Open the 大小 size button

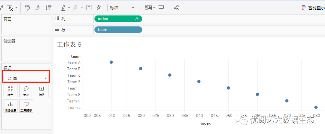click(26, 91)
